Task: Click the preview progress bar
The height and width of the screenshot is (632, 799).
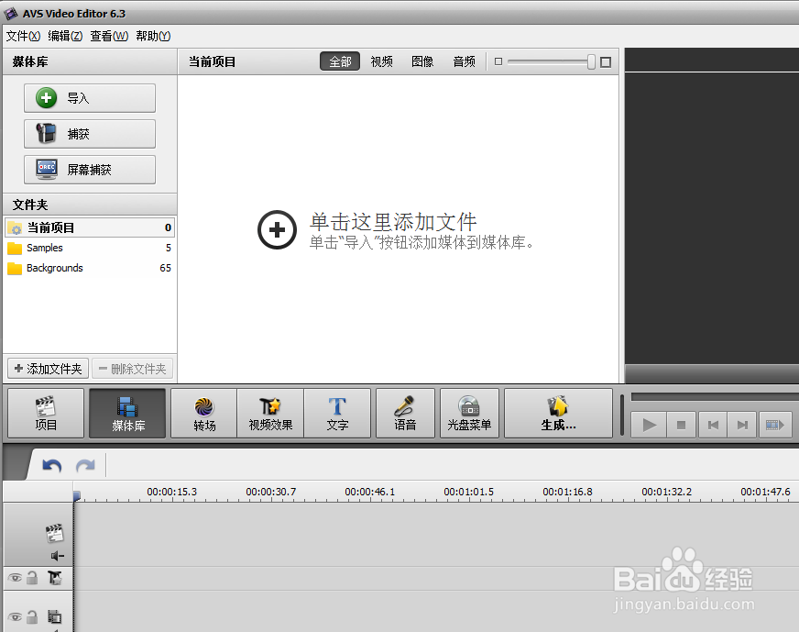Action: coord(715,397)
